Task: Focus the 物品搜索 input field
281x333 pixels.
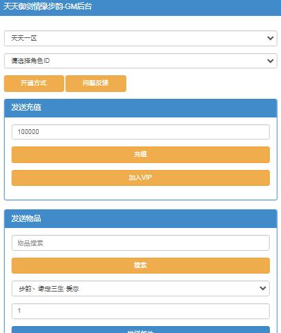Action: tap(140, 242)
